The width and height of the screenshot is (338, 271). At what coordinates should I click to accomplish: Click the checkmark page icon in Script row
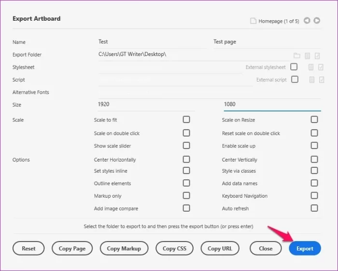[322, 80]
